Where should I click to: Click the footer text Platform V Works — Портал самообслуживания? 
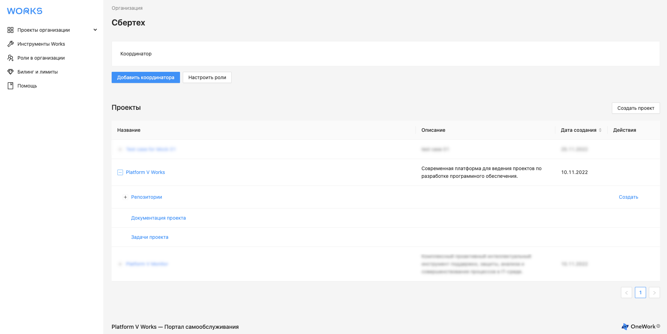[175, 327]
